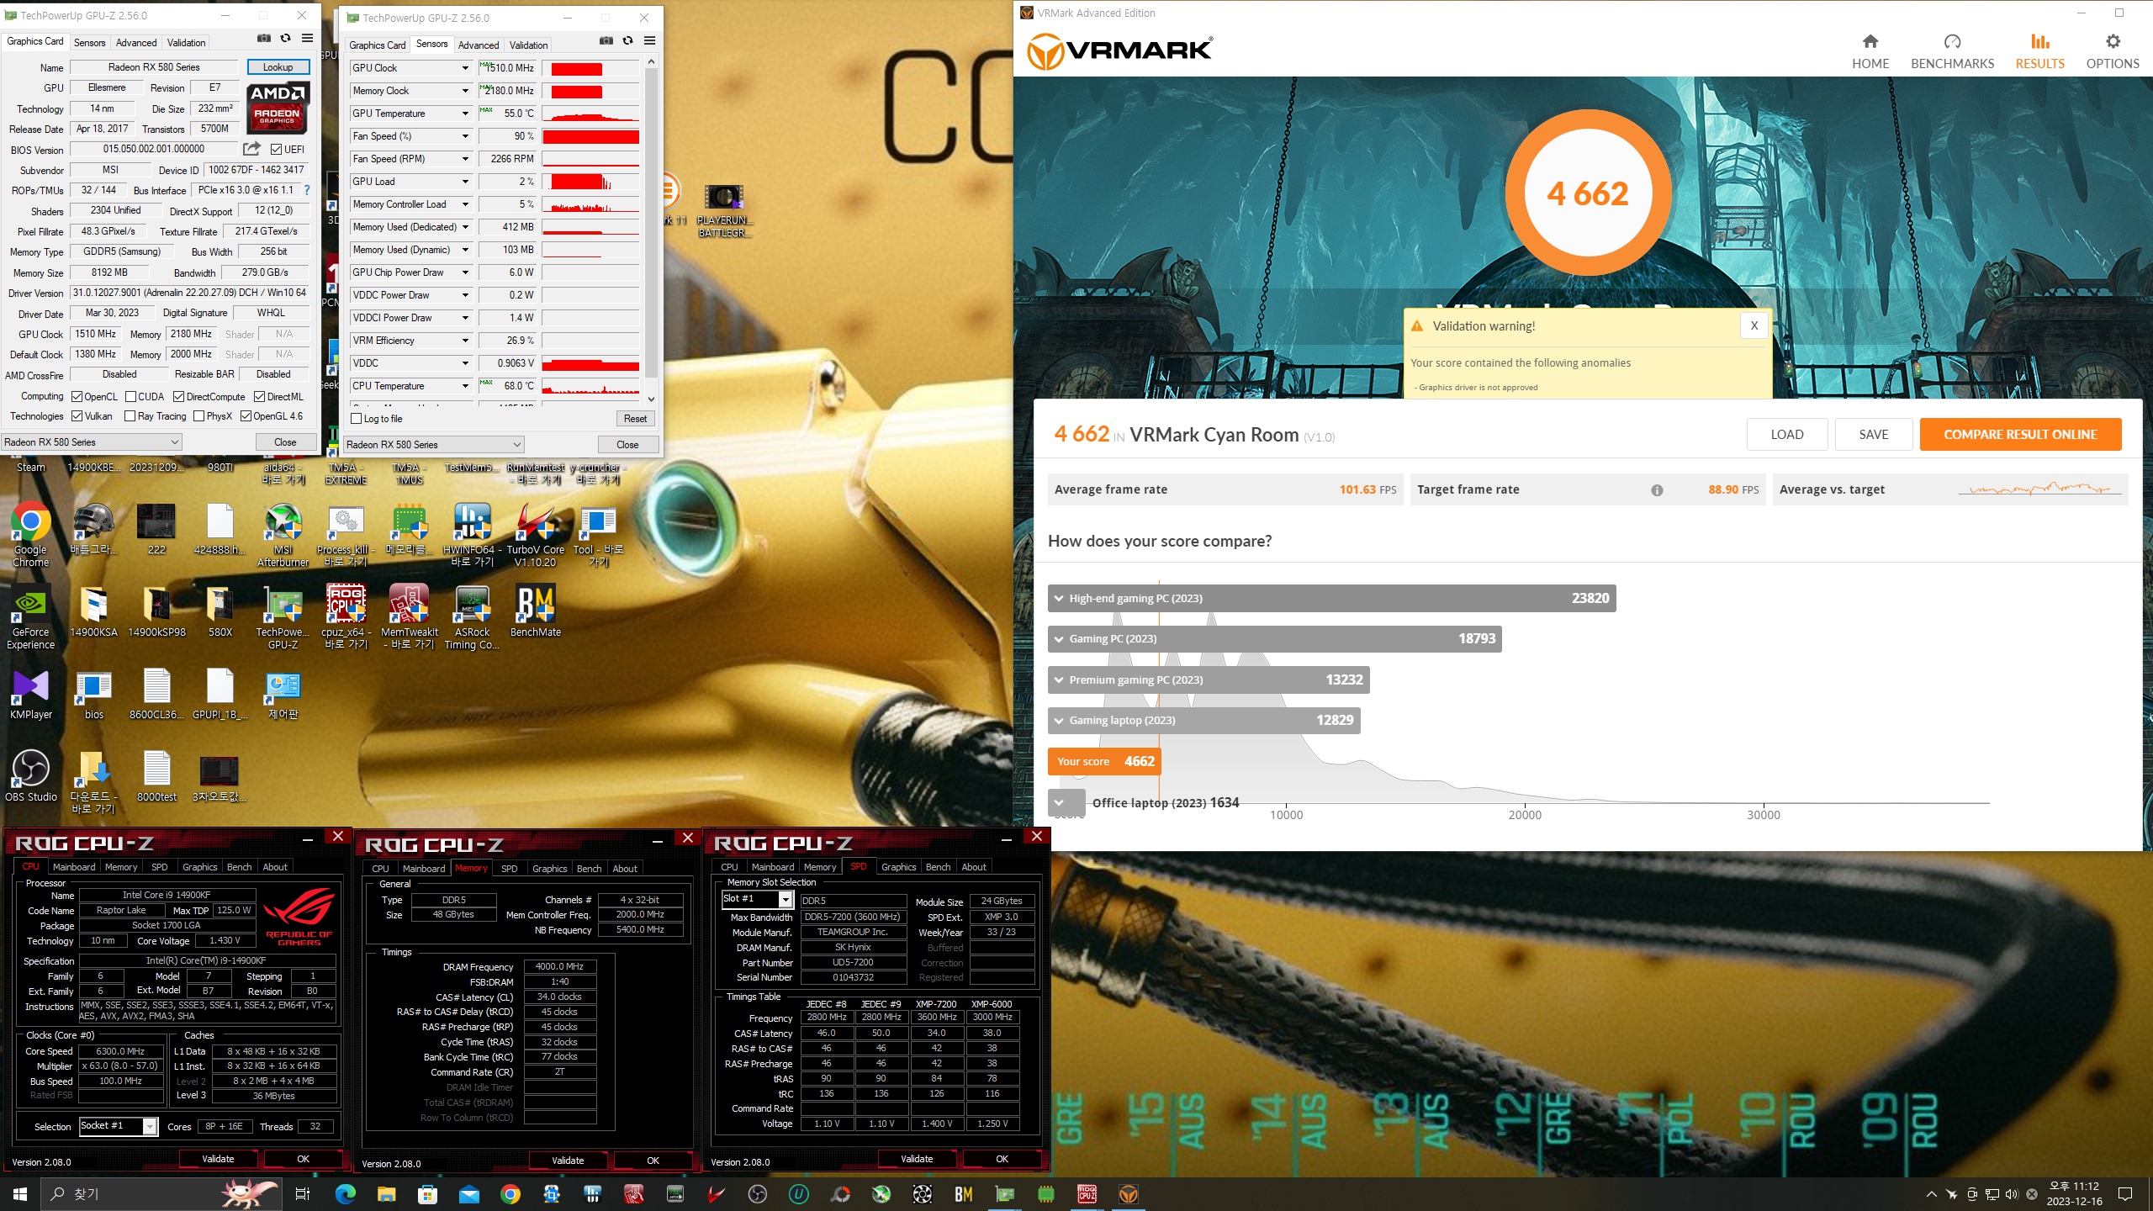The height and width of the screenshot is (1211, 2153).
Task: Switch to Advanced tab in left GPU-Z window
Action: click(136, 42)
